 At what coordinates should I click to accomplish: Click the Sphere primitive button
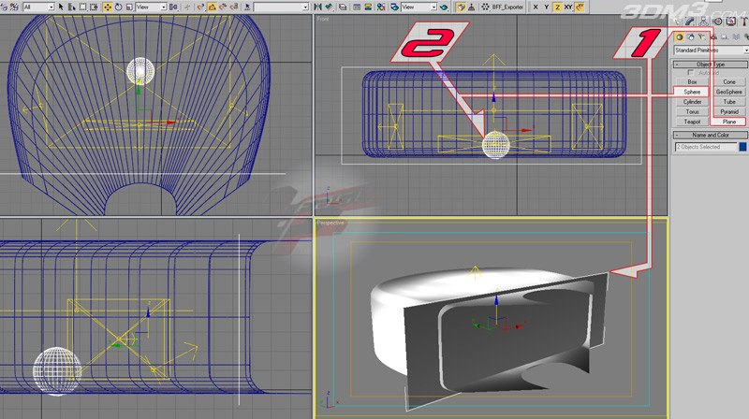(692, 92)
